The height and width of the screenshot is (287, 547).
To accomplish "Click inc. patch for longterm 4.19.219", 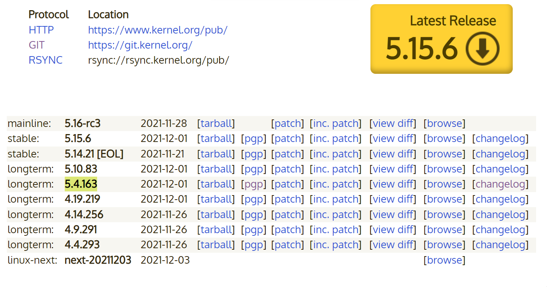I will pos(335,199).
